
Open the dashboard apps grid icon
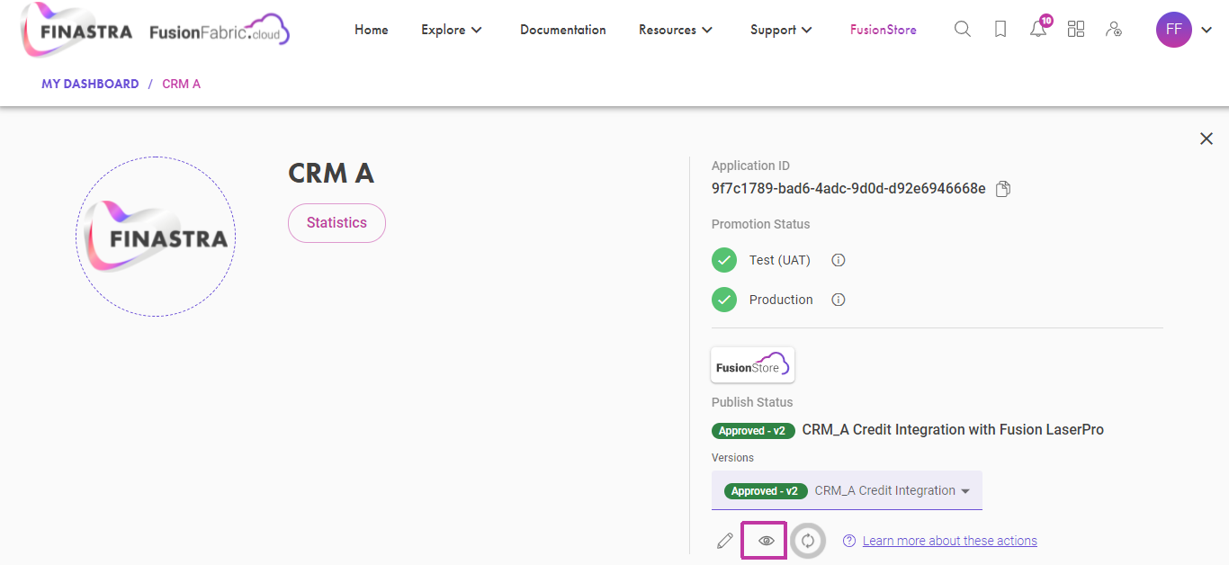1076,30
